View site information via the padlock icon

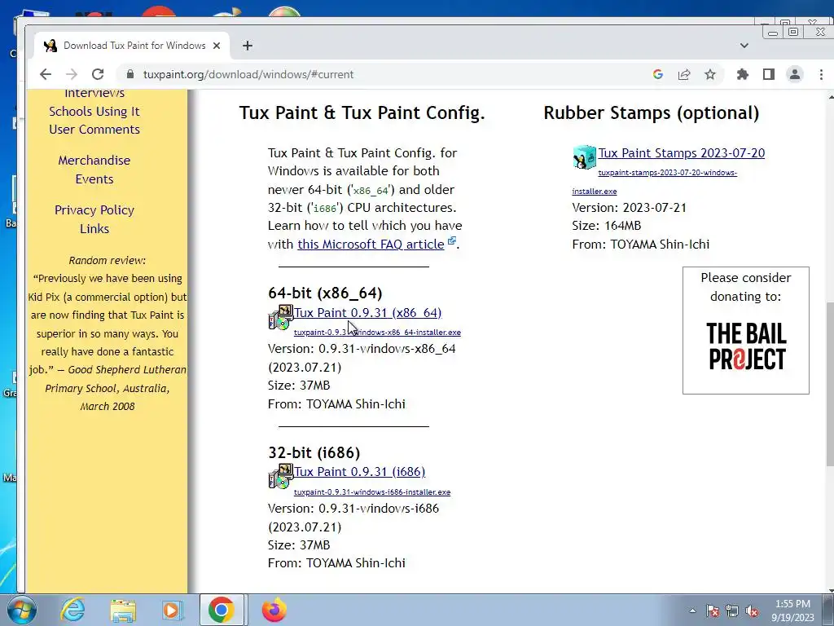point(129,74)
